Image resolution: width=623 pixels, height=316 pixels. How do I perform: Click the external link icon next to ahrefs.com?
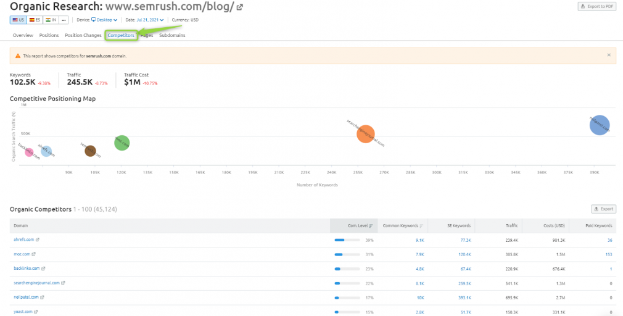[38, 239]
